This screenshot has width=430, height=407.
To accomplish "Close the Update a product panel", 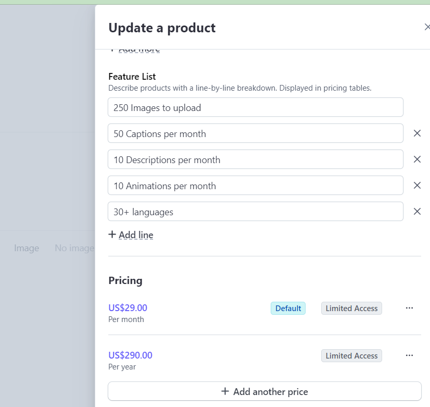I will [x=427, y=27].
